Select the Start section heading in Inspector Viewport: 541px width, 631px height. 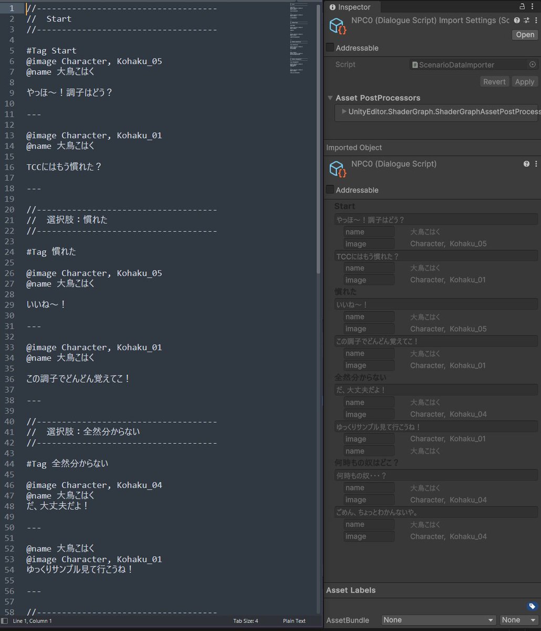[x=345, y=207]
